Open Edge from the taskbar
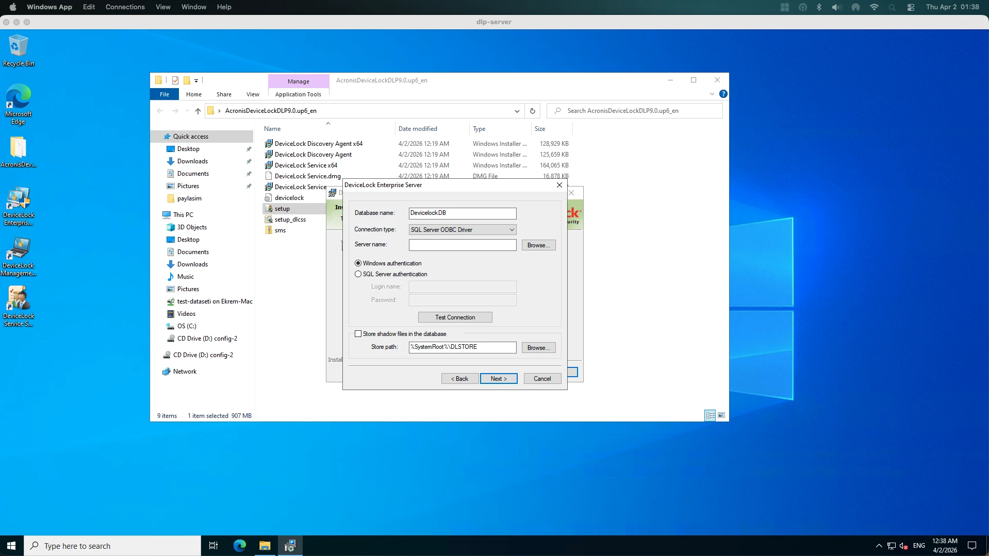 240,546
